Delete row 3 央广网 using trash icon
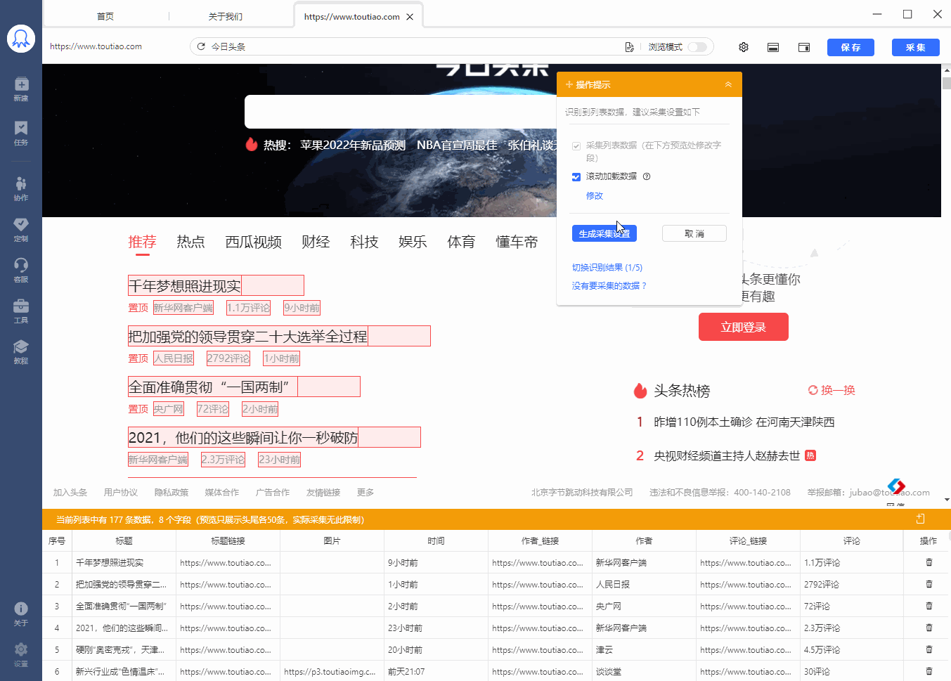This screenshot has width=951, height=681. 929,606
